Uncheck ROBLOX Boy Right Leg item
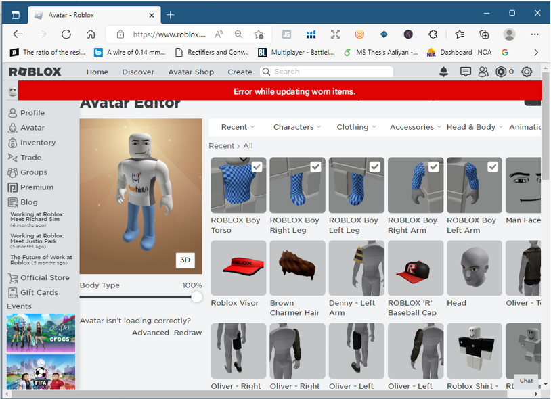 tap(316, 166)
